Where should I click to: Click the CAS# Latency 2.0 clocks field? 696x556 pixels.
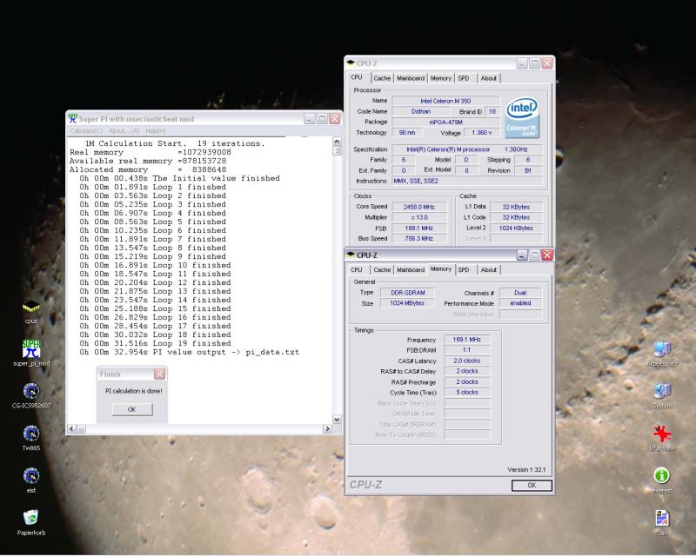coord(467,361)
